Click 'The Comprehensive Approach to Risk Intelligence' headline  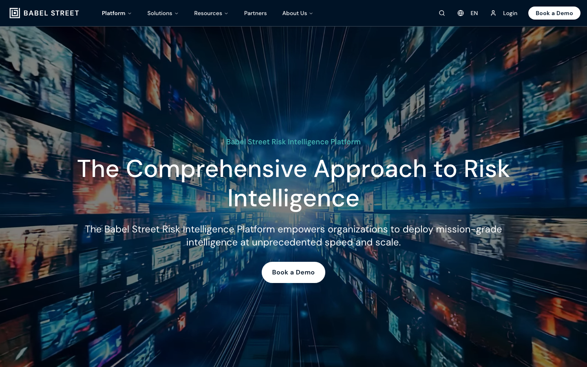[293, 183]
